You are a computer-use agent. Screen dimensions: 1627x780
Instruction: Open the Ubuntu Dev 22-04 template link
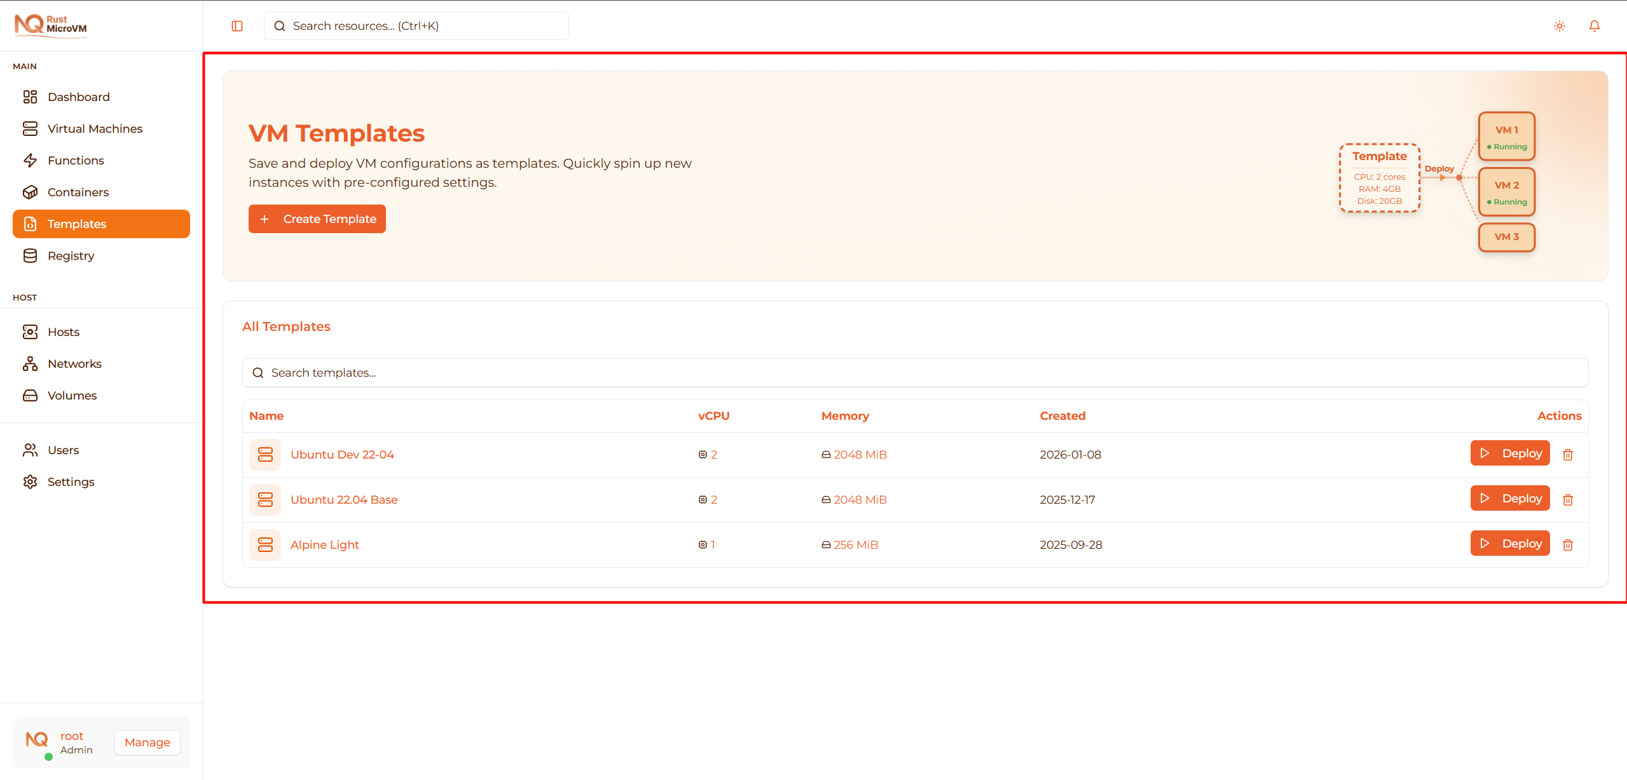[x=342, y=454]
